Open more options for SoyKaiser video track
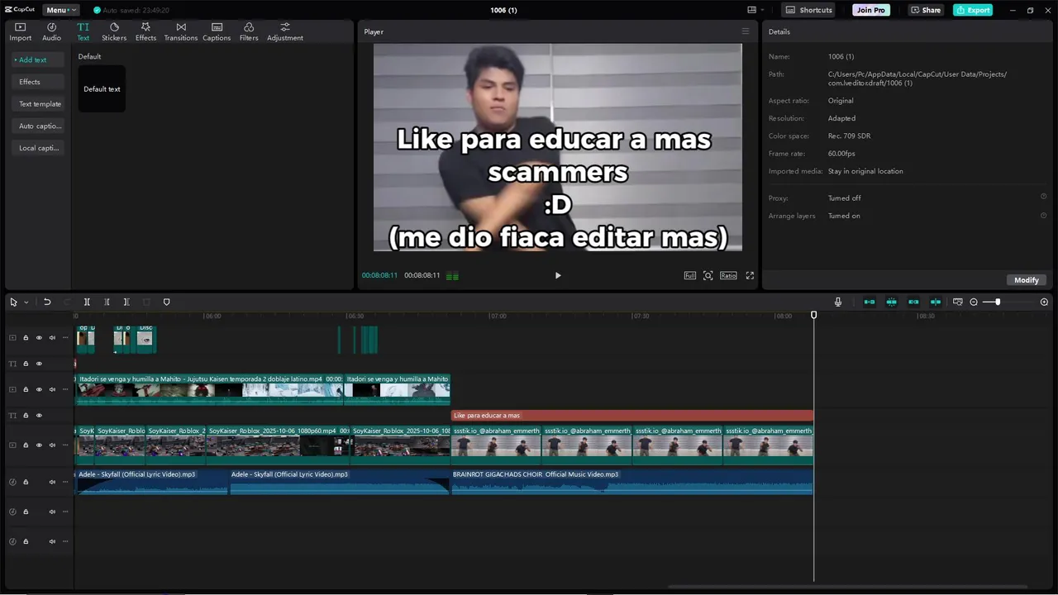 (65, 445)
